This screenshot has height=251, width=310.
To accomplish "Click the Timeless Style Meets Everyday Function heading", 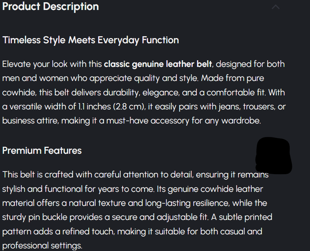I will (90, 40).
